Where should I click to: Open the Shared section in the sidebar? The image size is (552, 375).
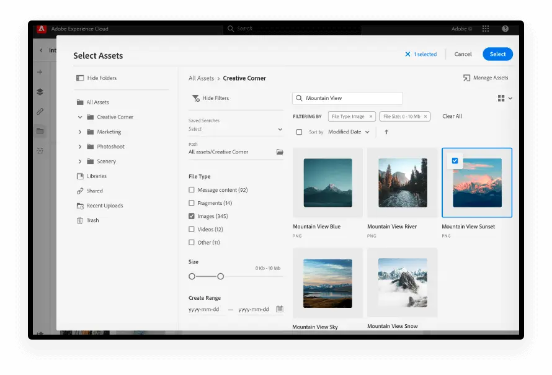pos(93,191)
